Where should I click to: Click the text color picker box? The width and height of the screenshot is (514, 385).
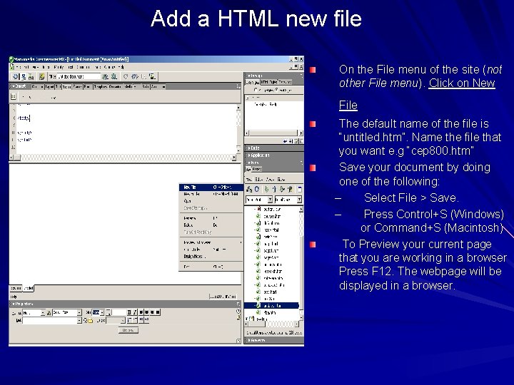click(109, 313)
